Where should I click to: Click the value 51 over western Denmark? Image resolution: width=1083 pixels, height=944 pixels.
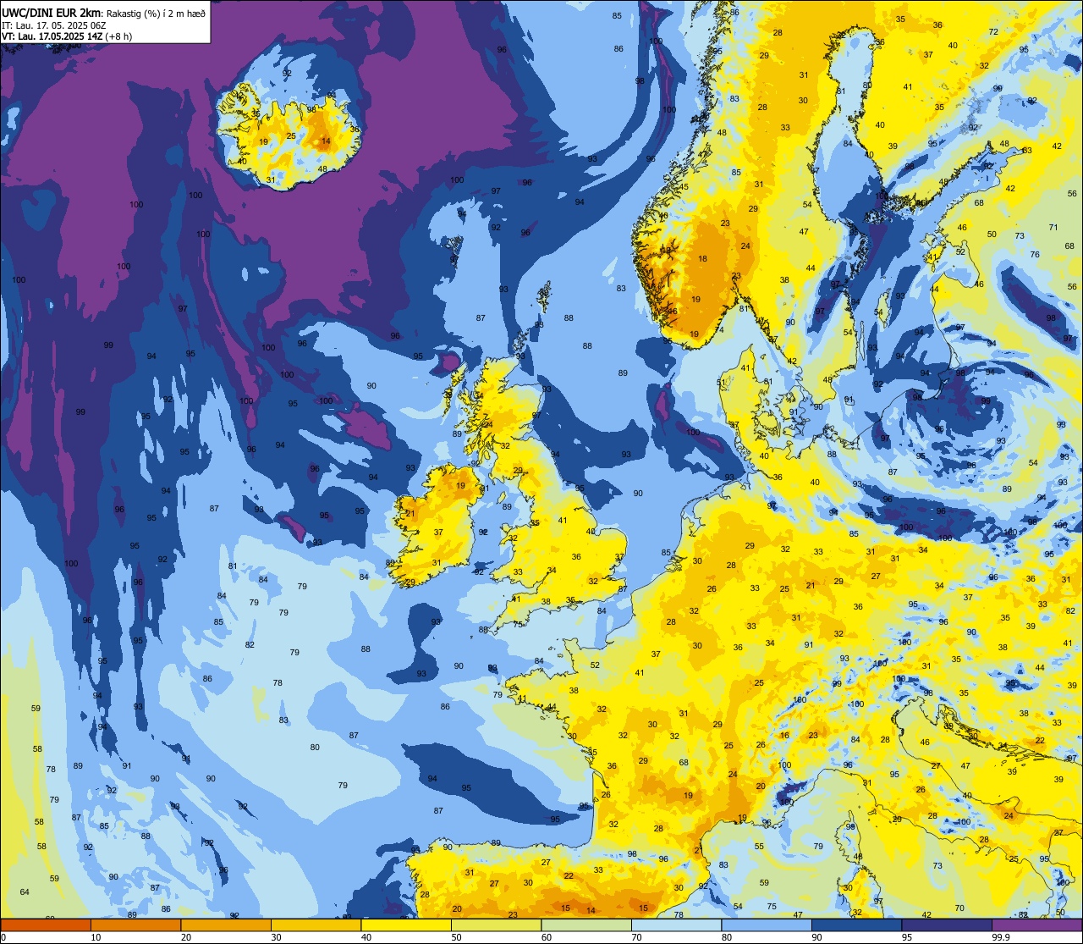point(722,383)
